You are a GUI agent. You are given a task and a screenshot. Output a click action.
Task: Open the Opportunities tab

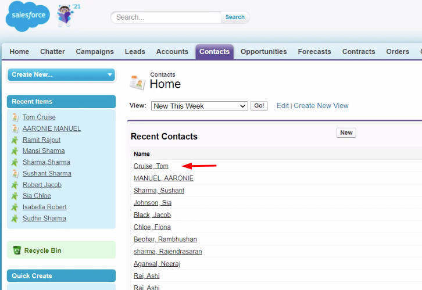click(x=264, y=51)
